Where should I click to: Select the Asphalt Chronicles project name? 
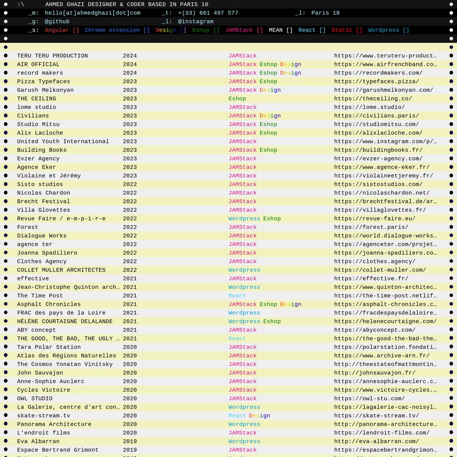coord(49,304)
